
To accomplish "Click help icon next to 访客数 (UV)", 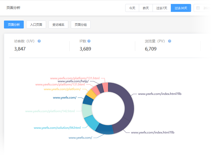I will pyautogui.click(x=39, y=41).
